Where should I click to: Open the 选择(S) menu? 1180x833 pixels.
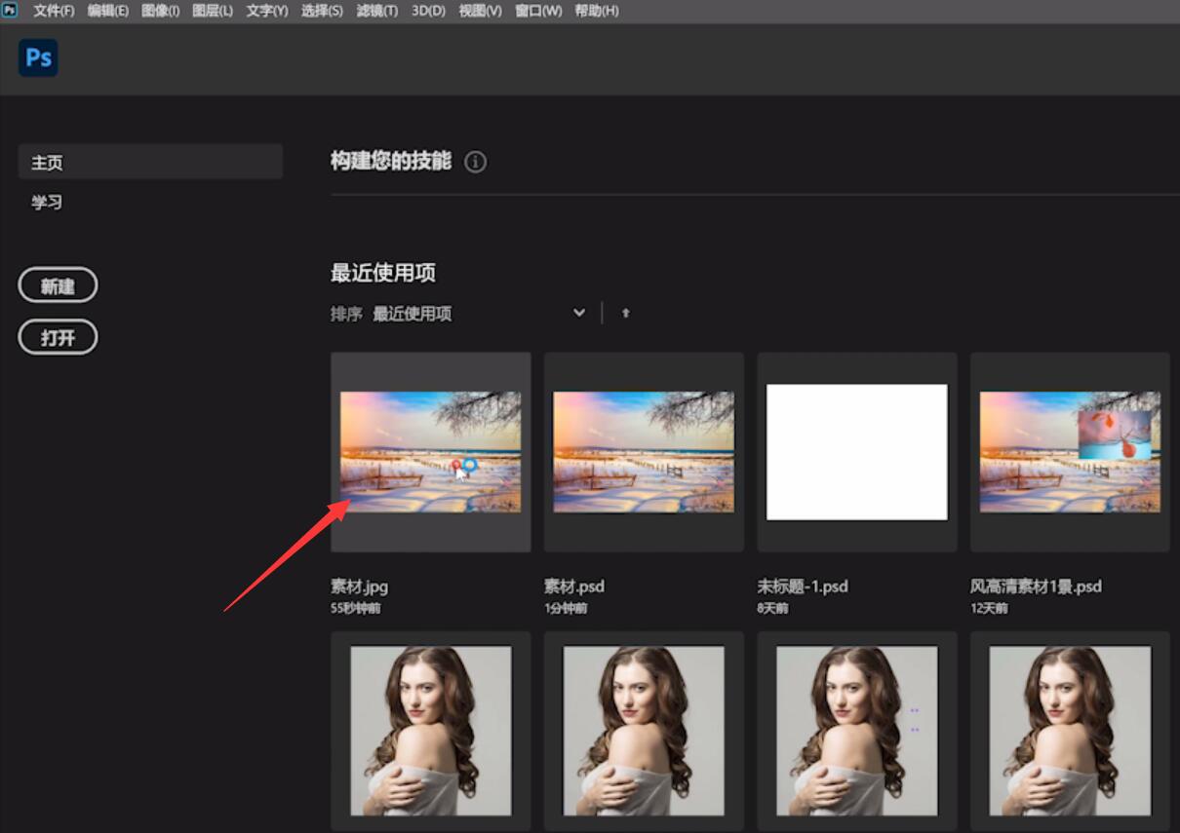tap(322, 11)
